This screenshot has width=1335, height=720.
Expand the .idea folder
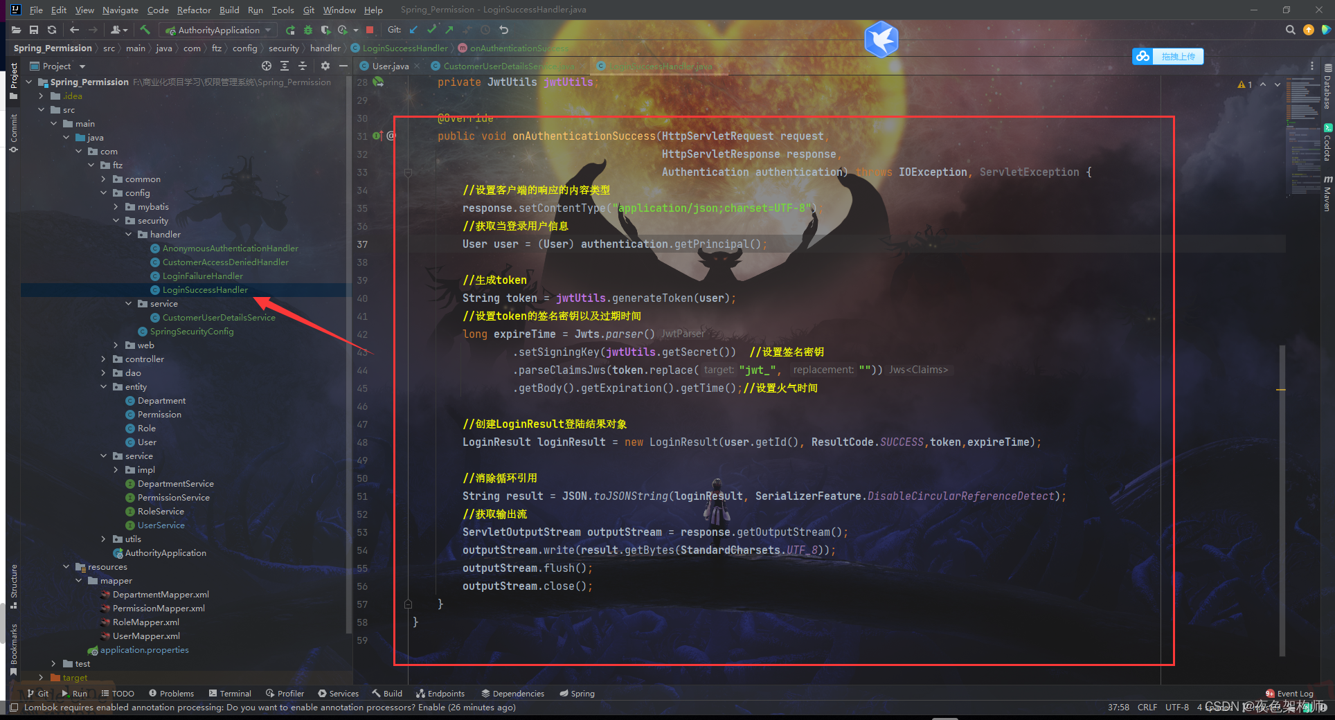[x=42, y=96]
